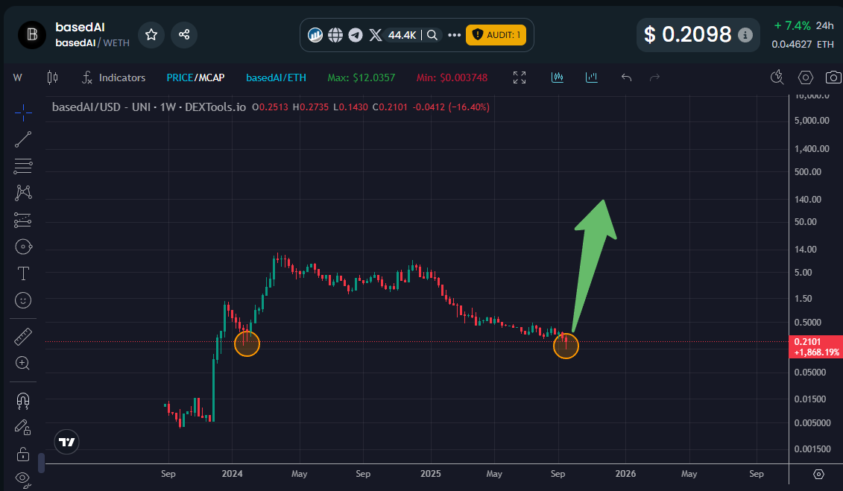Select the pattern drawing tool
This screenshot has height=491, width=843.
point(23,193)
